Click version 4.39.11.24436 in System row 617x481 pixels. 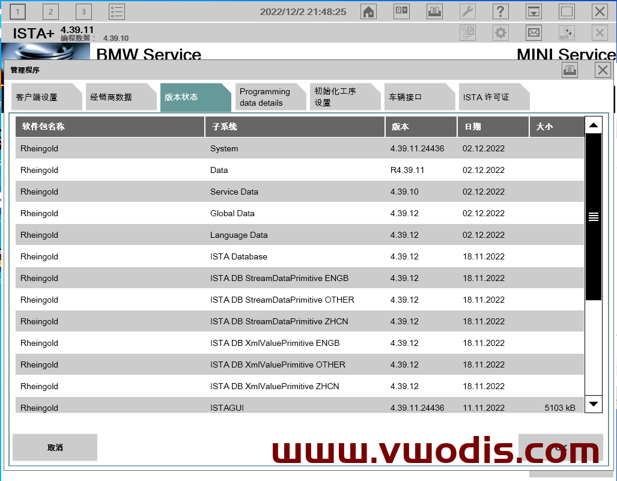point(417,148)
